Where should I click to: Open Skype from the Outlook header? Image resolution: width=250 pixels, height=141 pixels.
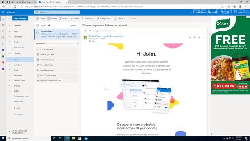tap(209, 12)
